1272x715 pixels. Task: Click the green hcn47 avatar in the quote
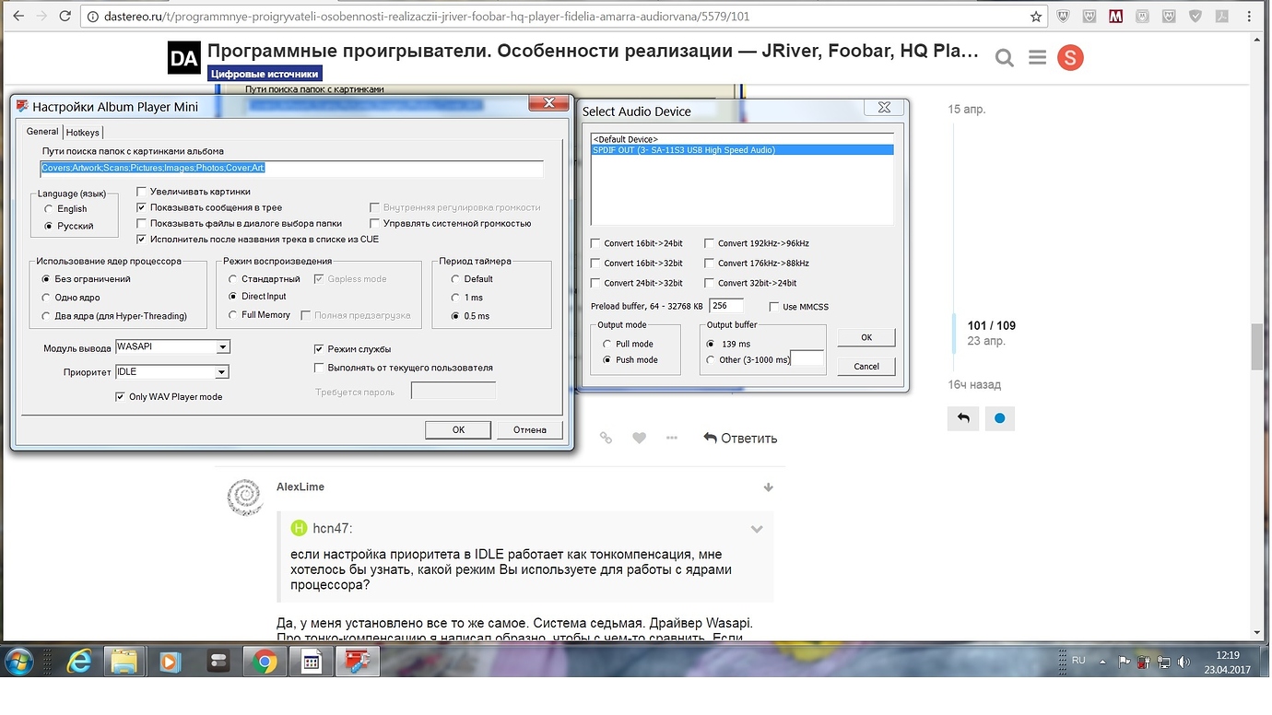pos(299,528)
